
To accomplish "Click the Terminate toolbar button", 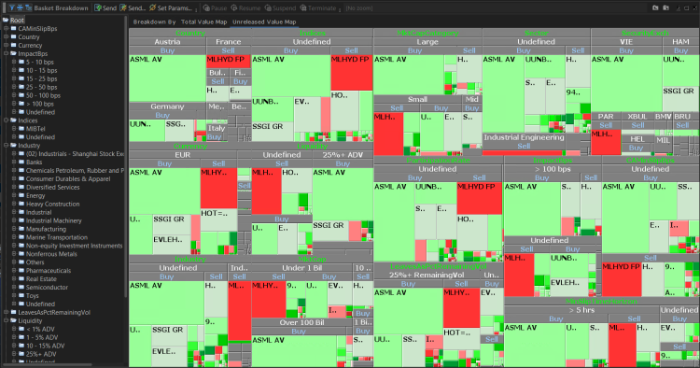I will tap(318, 8).
